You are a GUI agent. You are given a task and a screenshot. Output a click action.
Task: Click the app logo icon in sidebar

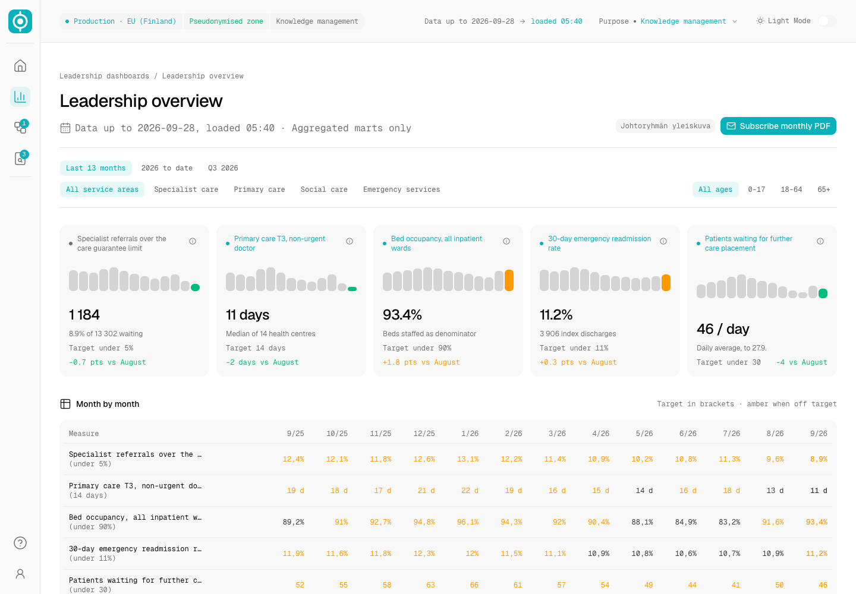pos(20,21)
